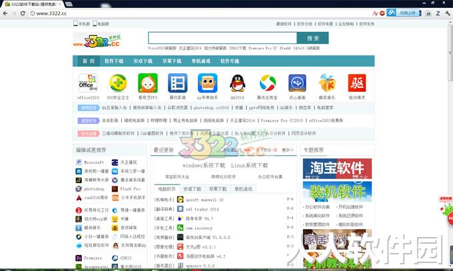Open the office2010 app icon

[x=88, y=83]
